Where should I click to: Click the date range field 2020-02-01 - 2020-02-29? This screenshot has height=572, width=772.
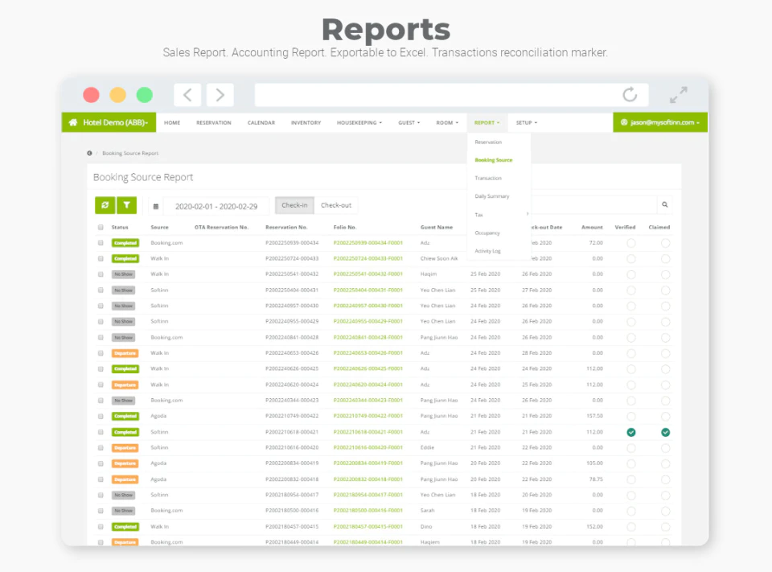(x=216, y=207)
